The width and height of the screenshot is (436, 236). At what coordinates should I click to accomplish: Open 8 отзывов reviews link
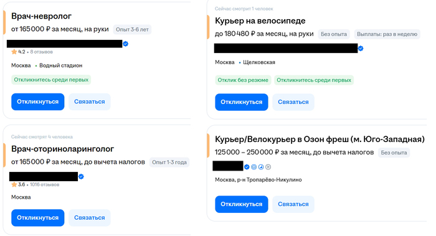42,52
